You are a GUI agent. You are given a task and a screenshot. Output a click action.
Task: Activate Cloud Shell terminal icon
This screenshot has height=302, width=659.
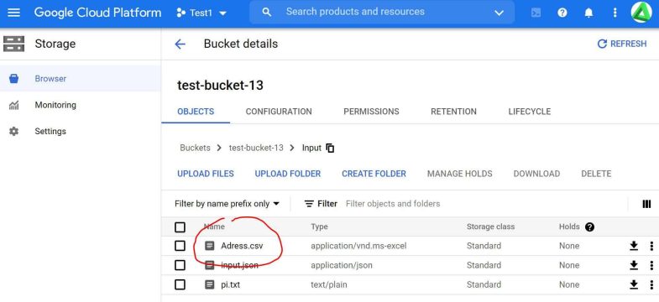pyautogui.click(x=536, y=13)
